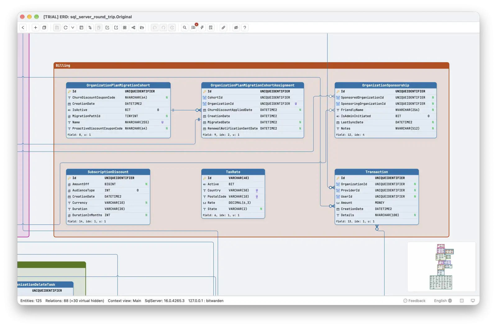
Task: Click RenewalNotificationSentDate field row
Action: [253, 129]
